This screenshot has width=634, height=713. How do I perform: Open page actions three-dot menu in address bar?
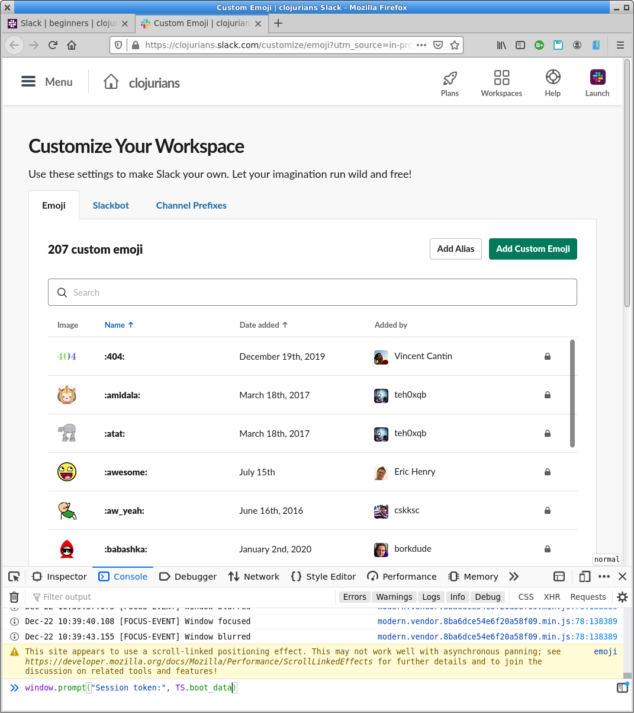pyautogui.click(x=421, y=45)
